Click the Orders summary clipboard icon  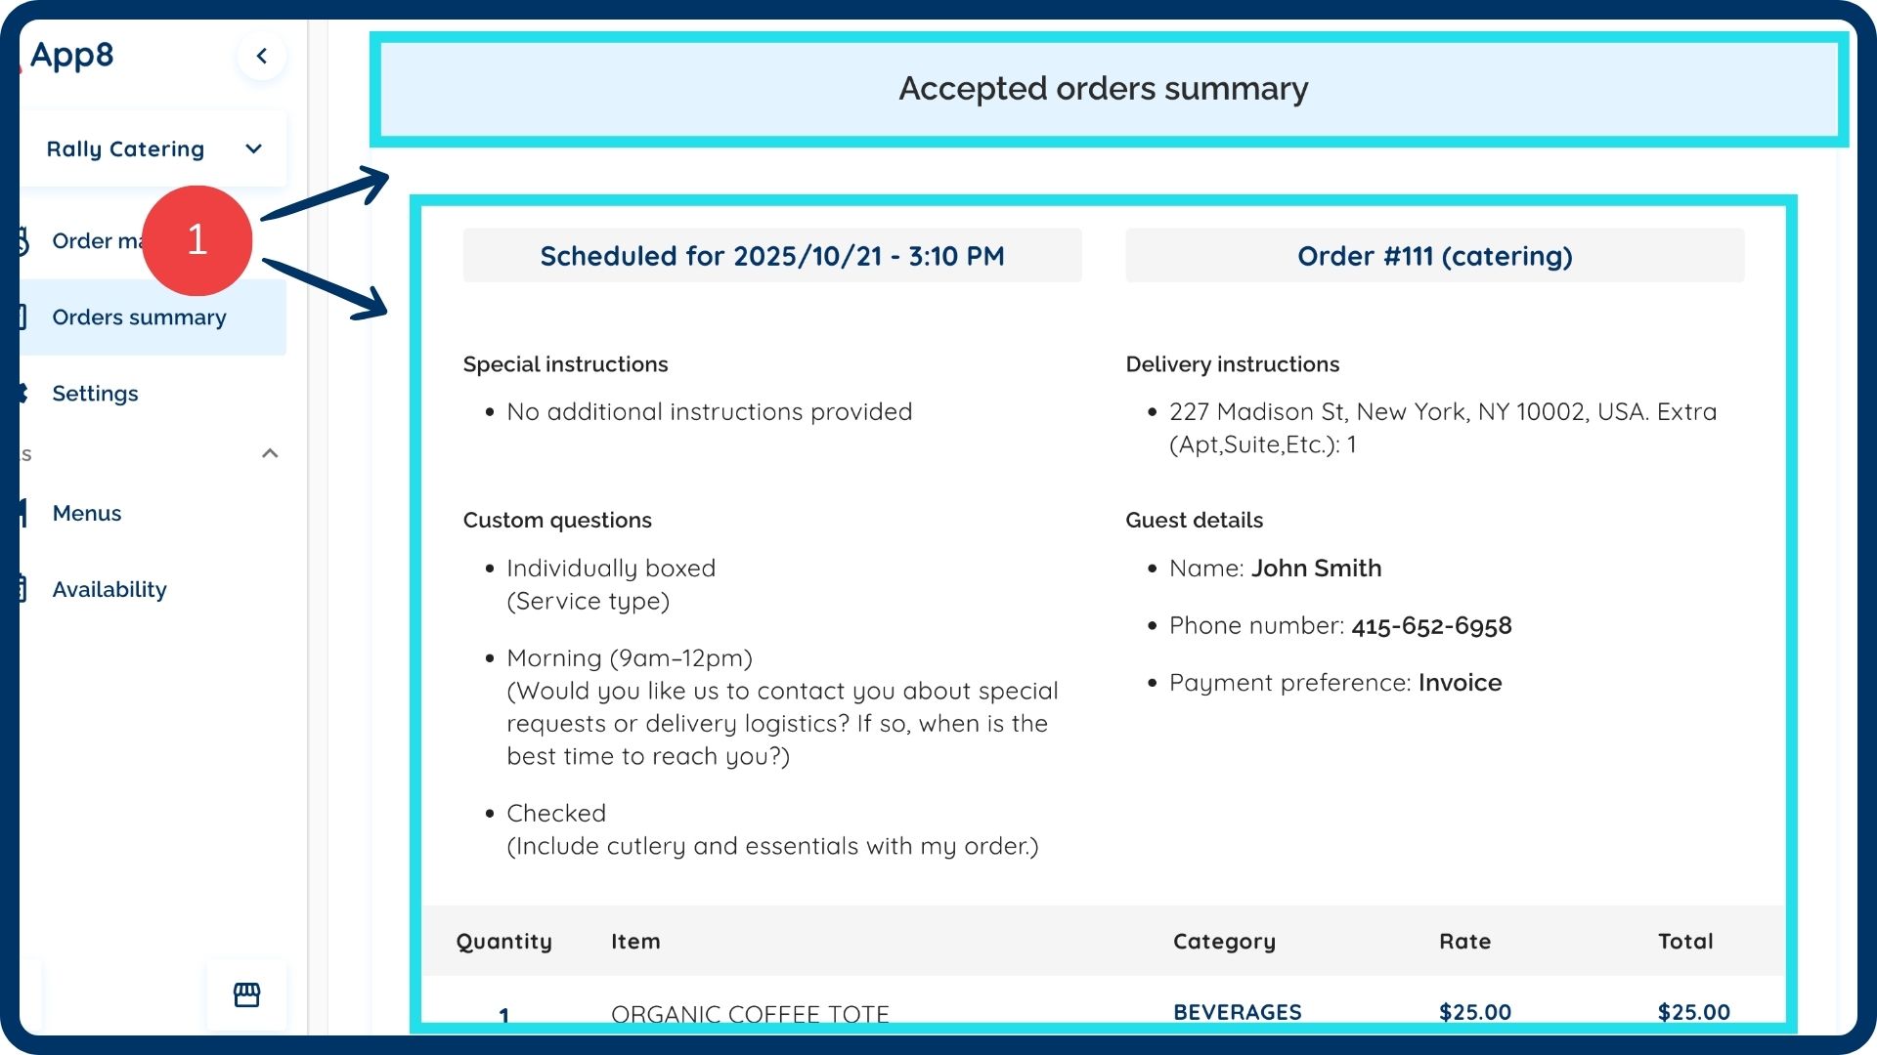point(22,316)
